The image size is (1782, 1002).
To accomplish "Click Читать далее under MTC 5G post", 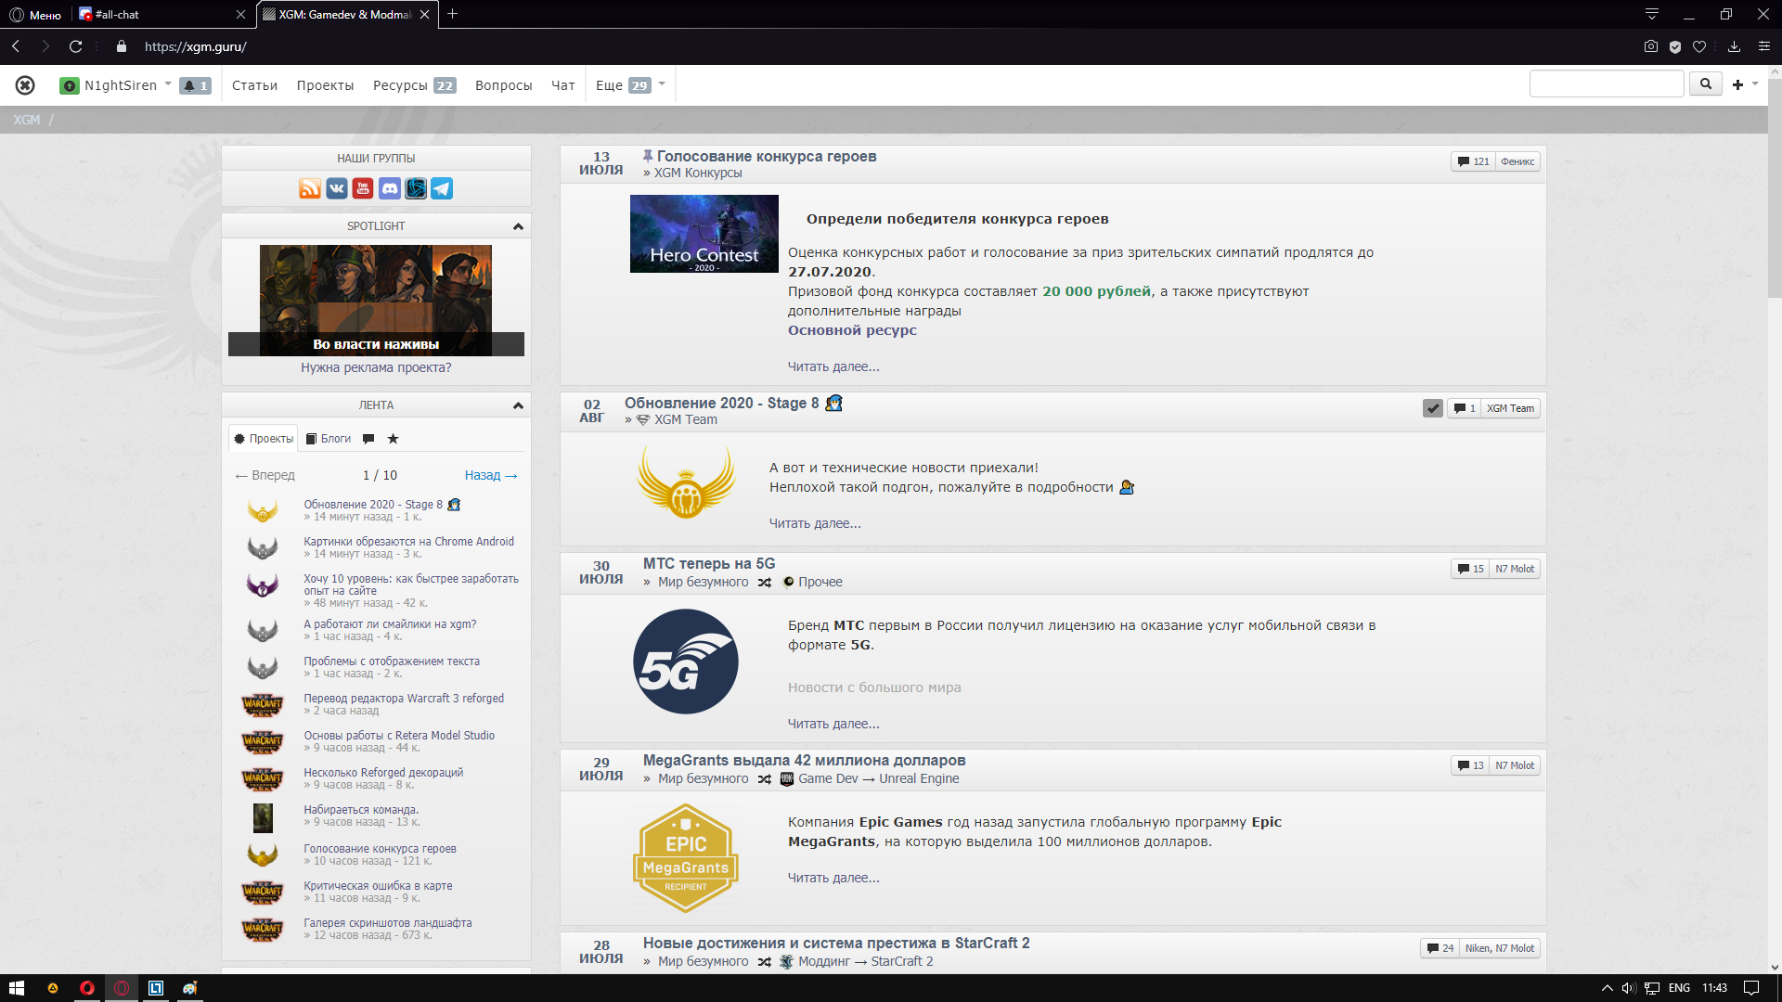I will click(833, 724).
